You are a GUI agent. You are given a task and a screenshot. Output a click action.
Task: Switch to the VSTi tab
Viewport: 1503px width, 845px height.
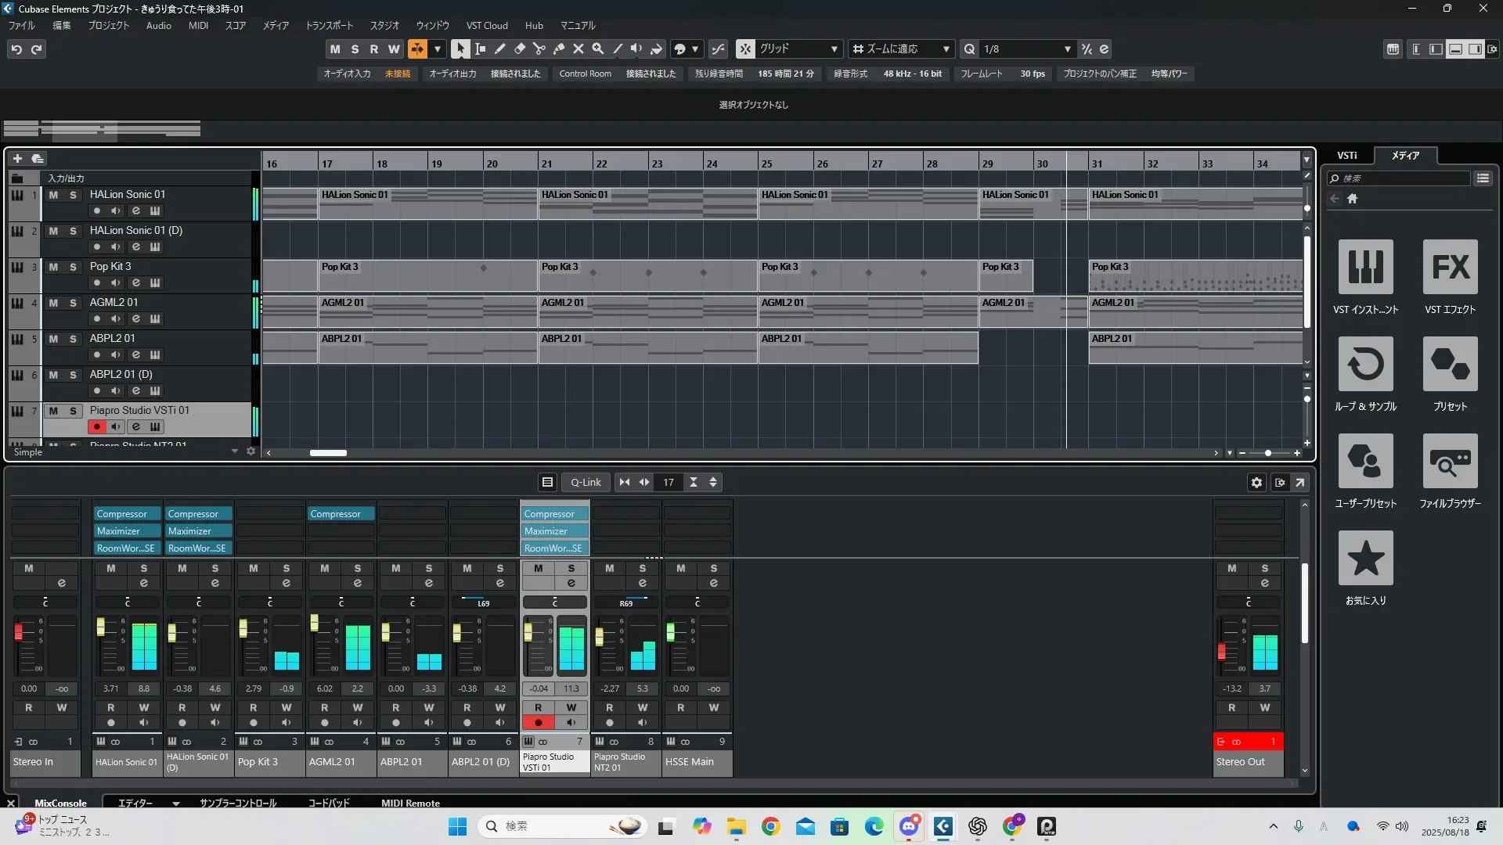[x=1346, y=156]
